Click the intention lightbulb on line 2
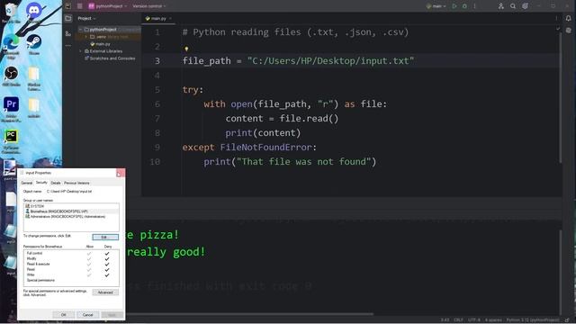The image size is (576, 324). tap(186, 48)
